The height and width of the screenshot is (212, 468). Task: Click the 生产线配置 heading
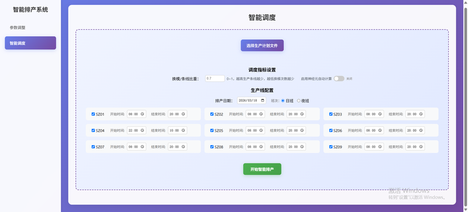pyautogui.click(x=262, y=90)
